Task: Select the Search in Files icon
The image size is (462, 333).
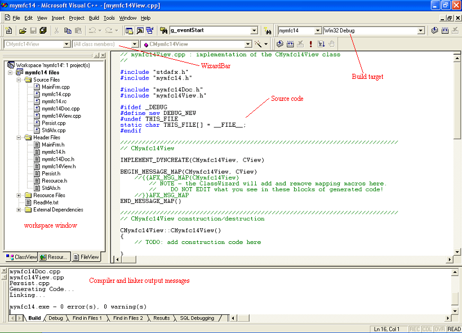Action: (163, 30)
